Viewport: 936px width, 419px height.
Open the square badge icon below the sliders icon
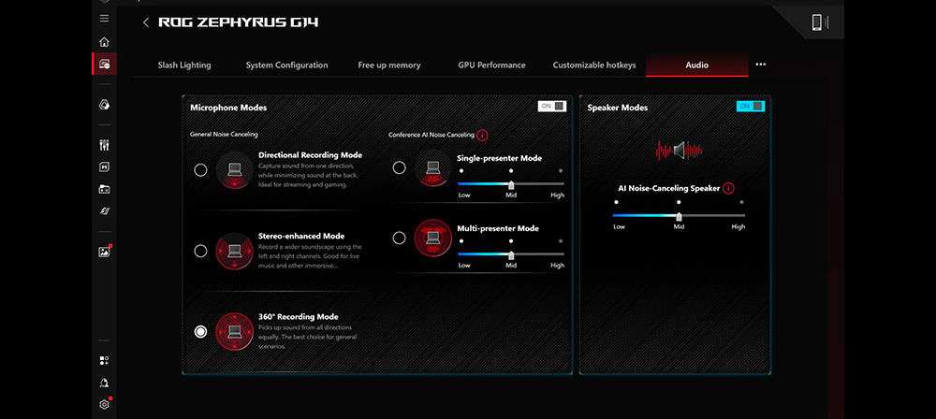point(105,167)
